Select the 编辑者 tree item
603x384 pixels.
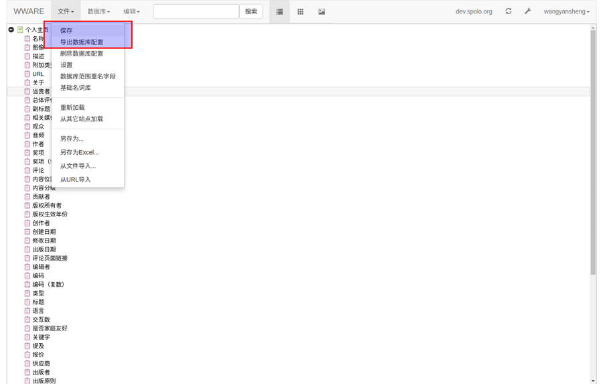click(41, 267)
